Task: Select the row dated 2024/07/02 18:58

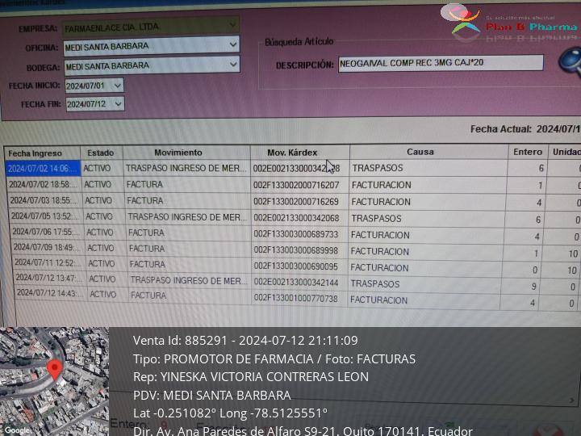Action: point(294,185)
